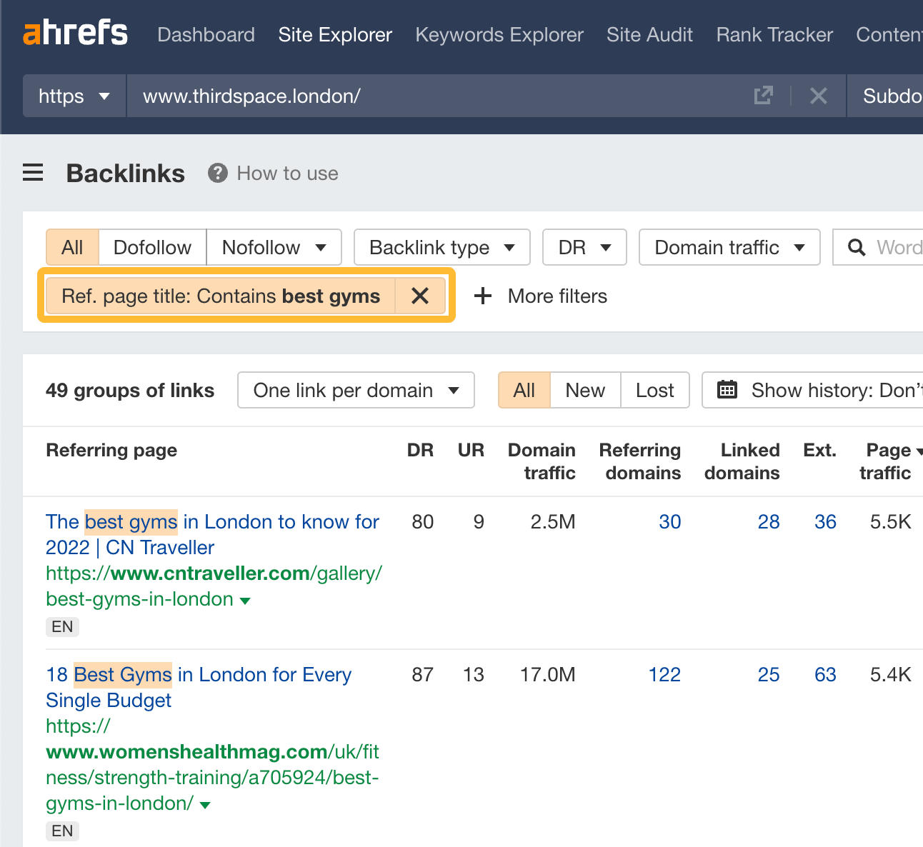Clear the URL field with the X icon

819,96
